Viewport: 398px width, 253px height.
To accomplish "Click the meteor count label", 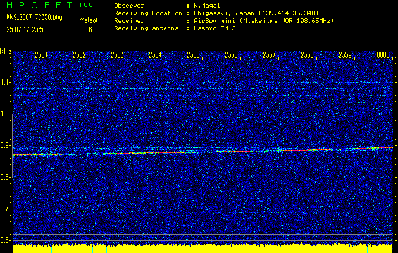I will [89, 20].
